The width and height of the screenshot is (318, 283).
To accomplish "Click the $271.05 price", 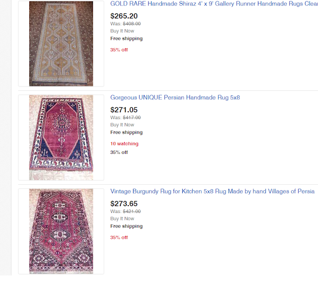I will click(x=124, y=110).
